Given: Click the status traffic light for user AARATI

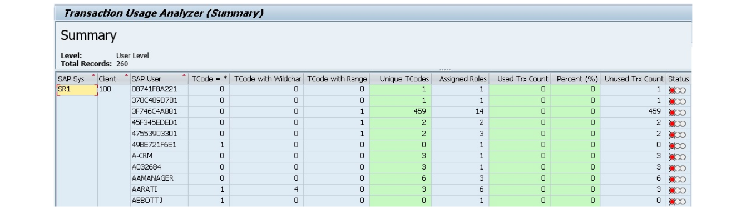Looking at the screenshot, I should coord(677,189).
